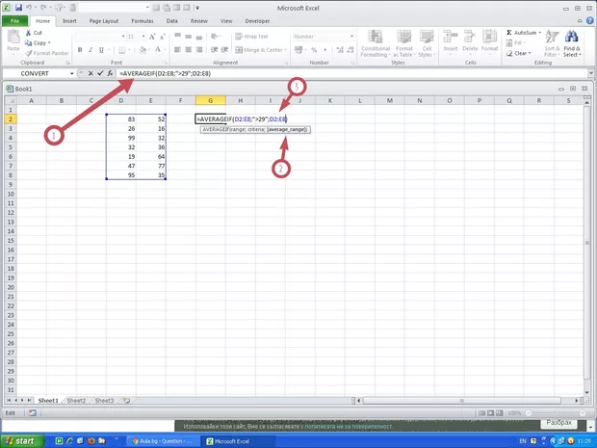Click inside the formula bar text
This screenshot has width=597, height=448.
click(x=166, y=73)
